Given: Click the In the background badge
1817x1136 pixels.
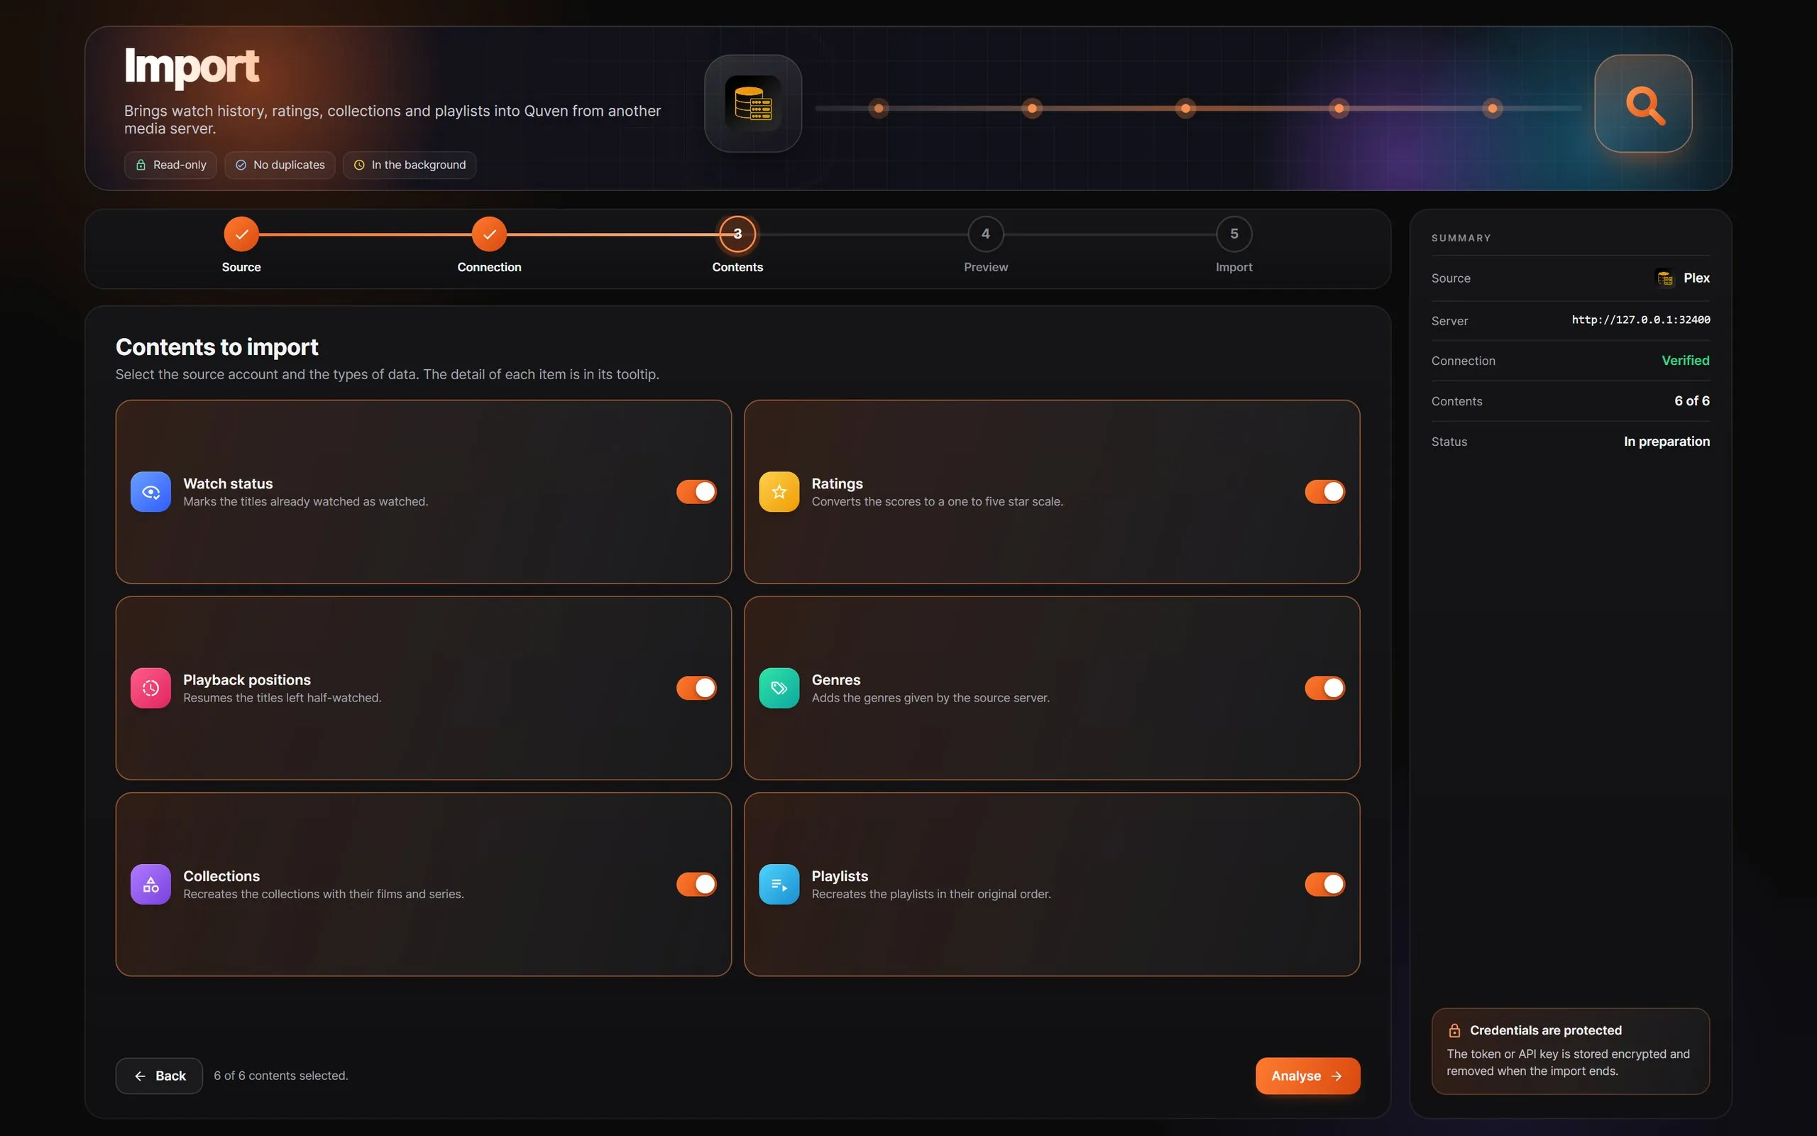Looking at the screenshot, I should point(410,165).
